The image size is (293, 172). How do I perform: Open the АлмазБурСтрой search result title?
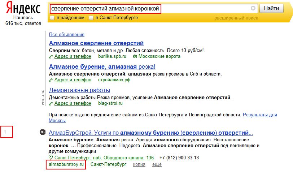(x=150, y=133)
